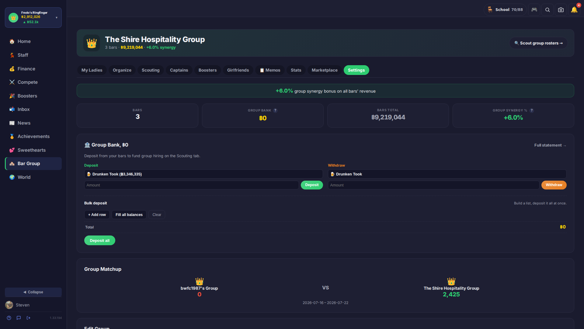Open the Full statement link
Viewport: 584px width, 329px height.
(x=550, y=145)
